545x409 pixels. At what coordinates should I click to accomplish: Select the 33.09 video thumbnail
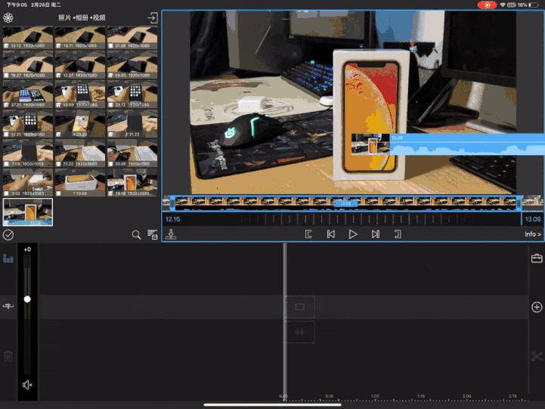pyautogui.click(x=80, y=95)
